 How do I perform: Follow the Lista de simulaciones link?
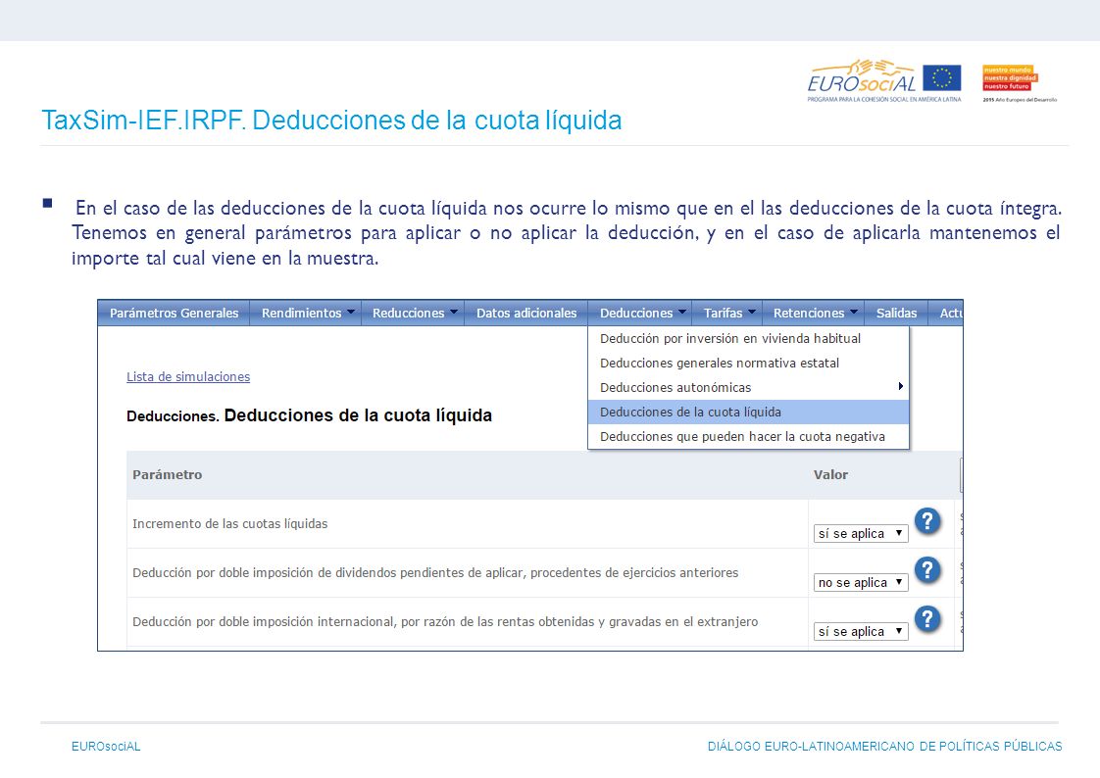[188, 377]
